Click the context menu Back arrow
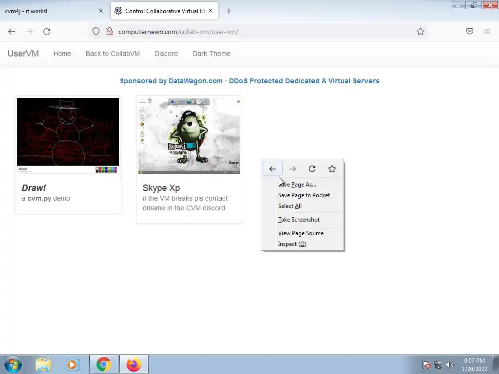Viewport: 499px width, 374px height. coord(272,169)
